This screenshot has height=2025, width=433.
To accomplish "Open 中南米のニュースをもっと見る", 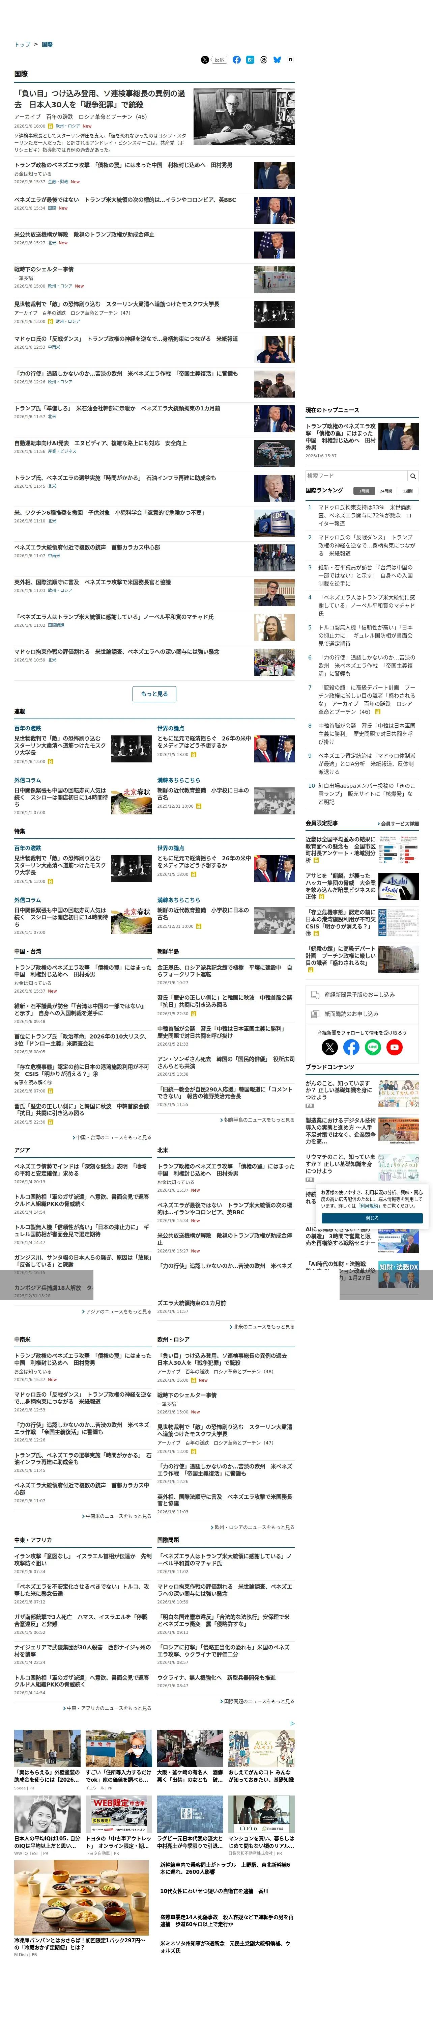I will [x=116, y=1516].
